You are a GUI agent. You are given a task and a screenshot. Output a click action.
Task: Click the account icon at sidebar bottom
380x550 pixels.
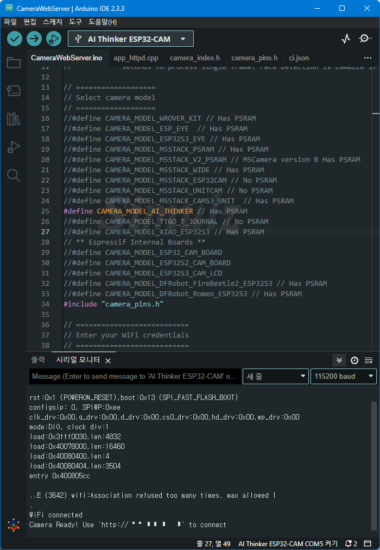[14, 525]
